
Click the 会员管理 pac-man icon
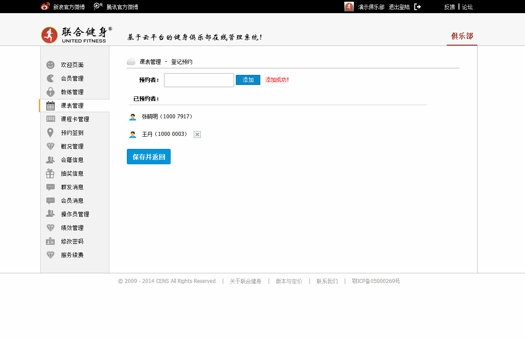pyautogui.click(x=50, y=78)
